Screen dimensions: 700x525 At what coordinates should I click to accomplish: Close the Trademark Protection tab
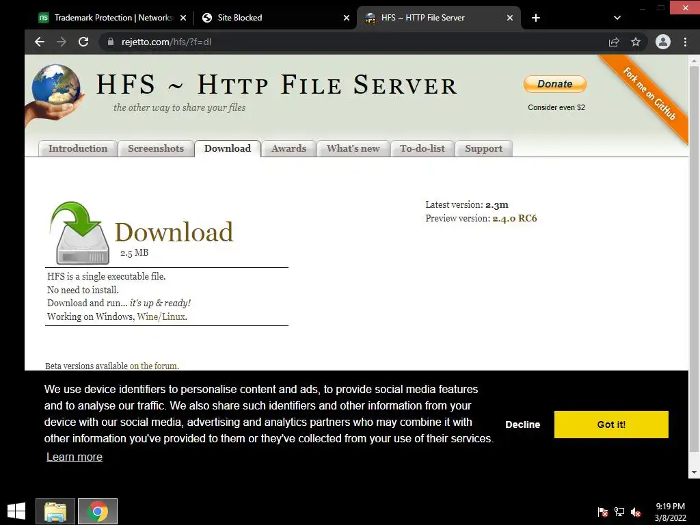pos(183,18)
